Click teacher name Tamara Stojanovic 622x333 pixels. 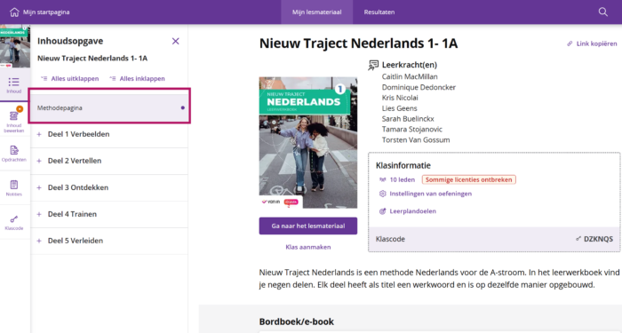pyautogui.click(x=411, y=130)
